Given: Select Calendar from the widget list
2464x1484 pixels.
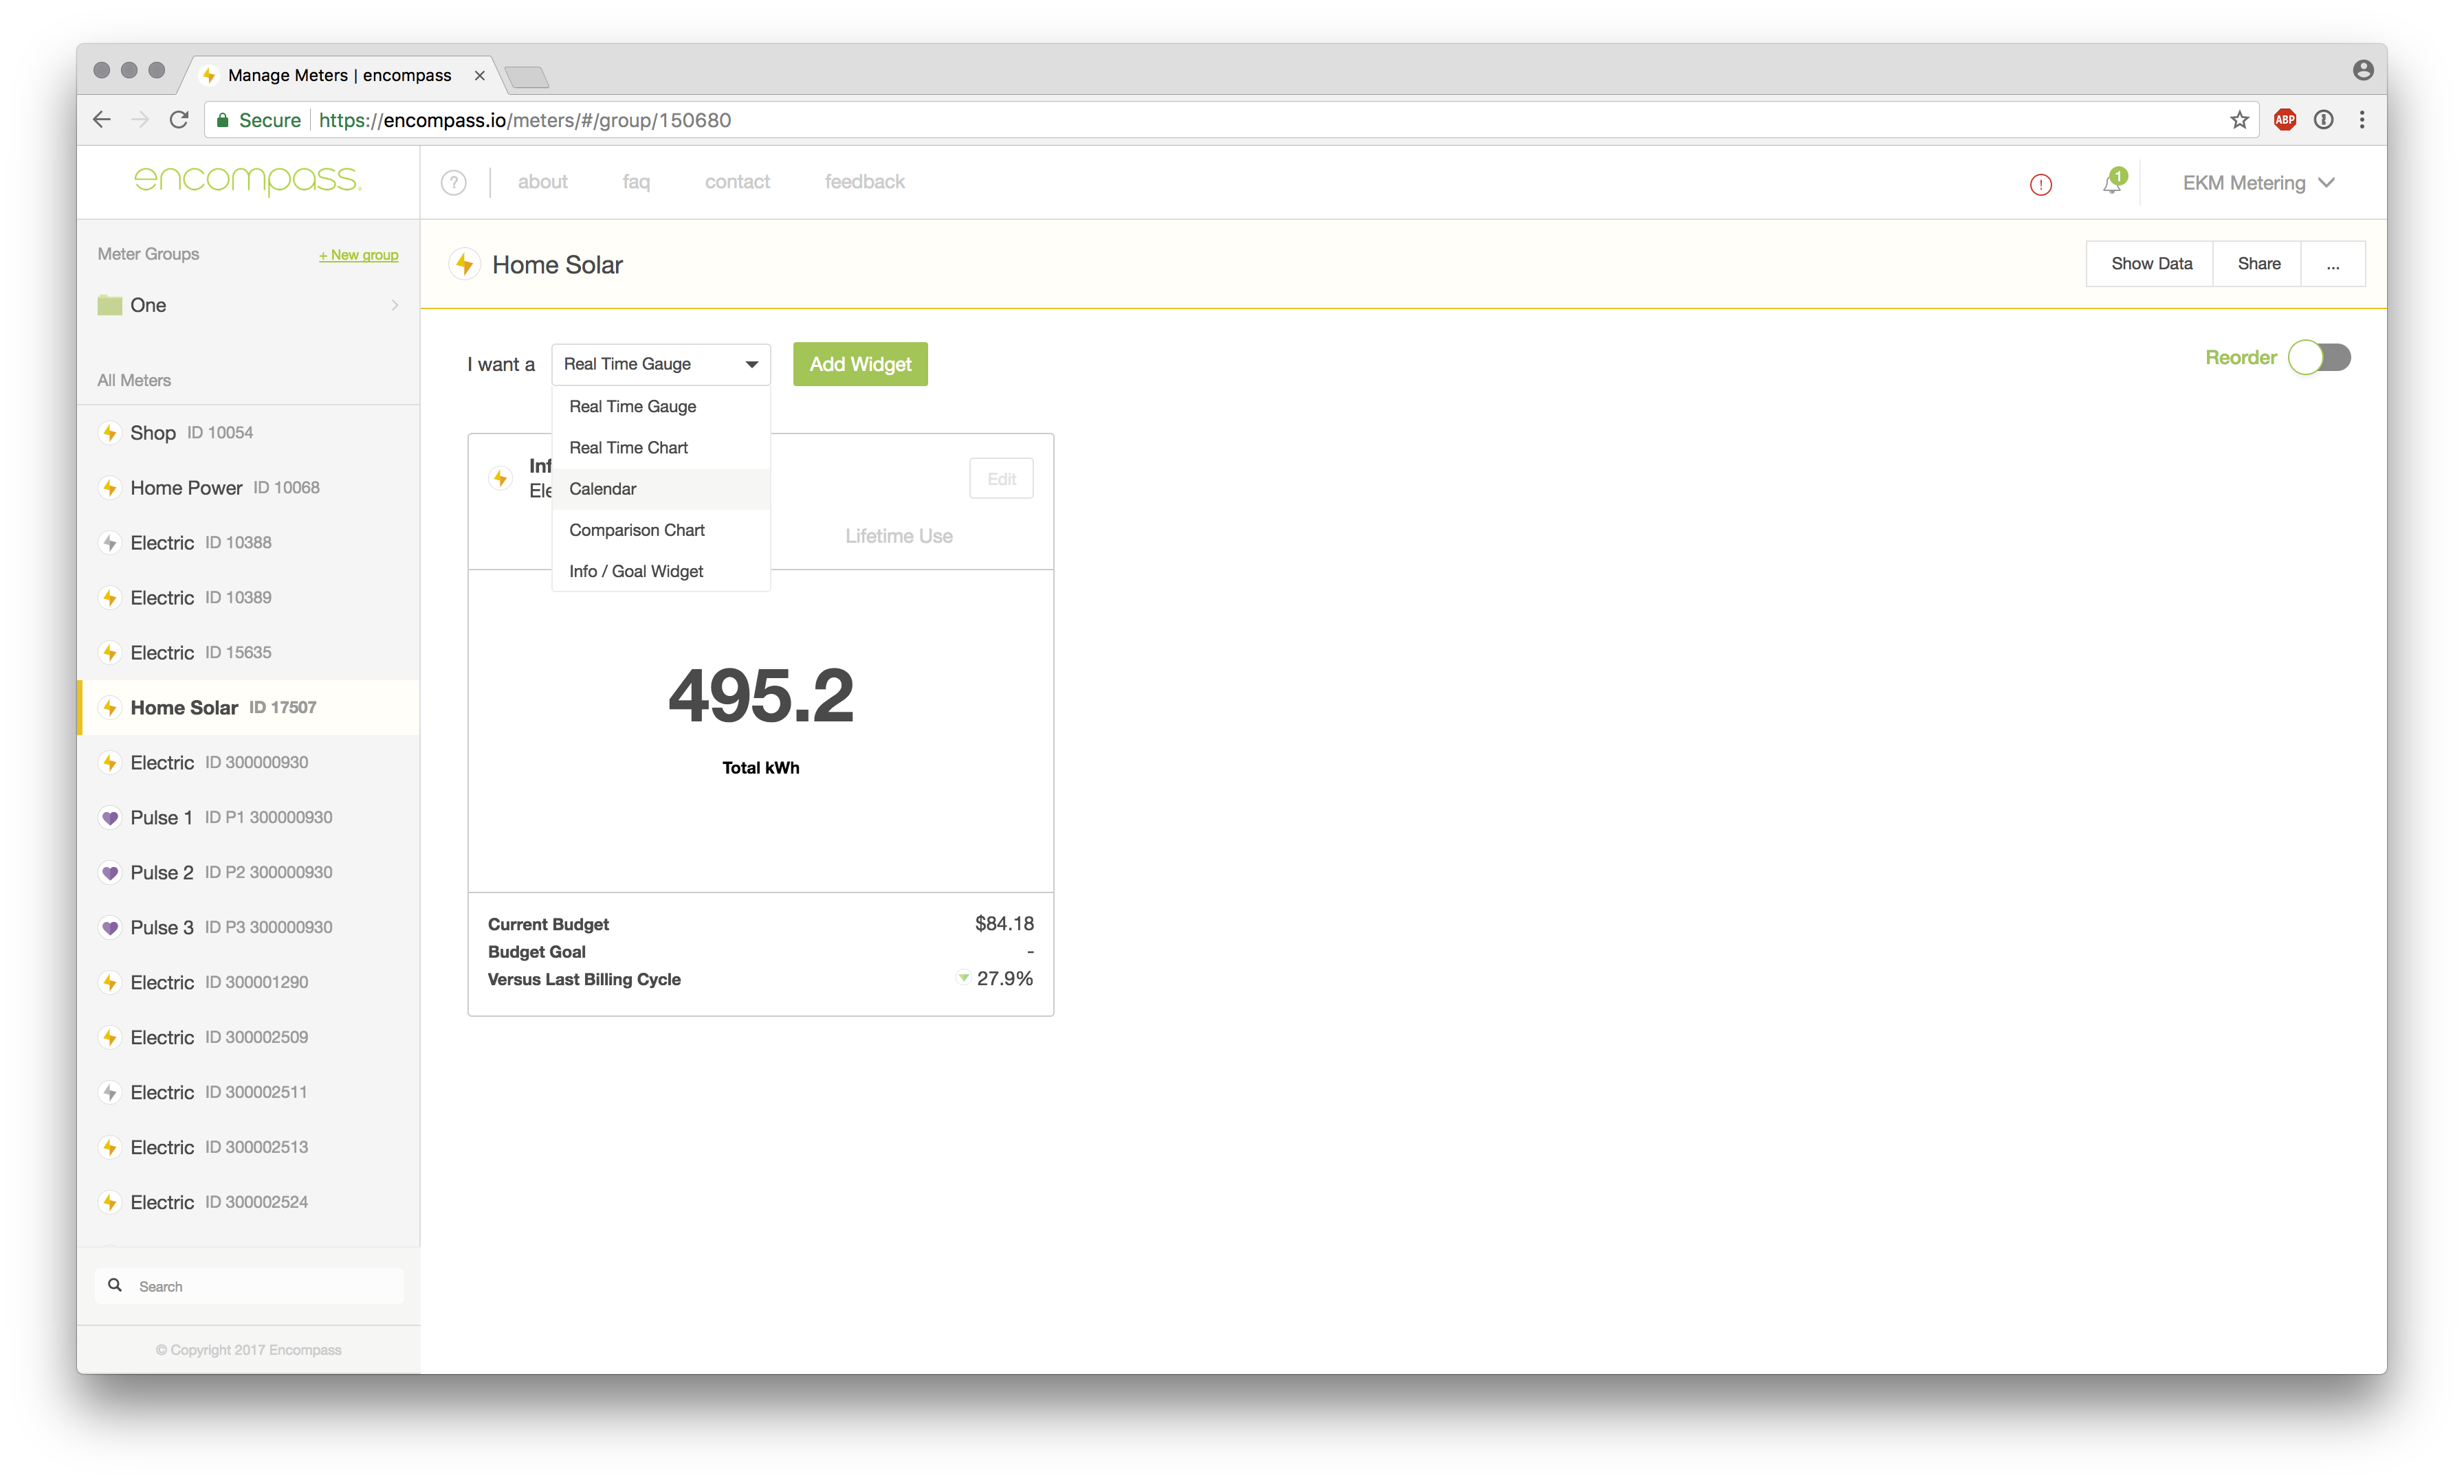Looking at the screenshot, I should 603,488.
